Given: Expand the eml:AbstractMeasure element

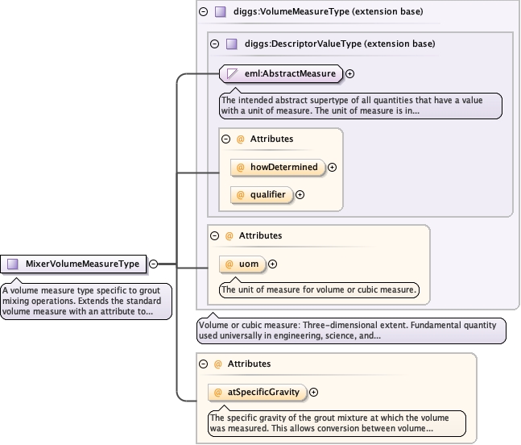Looking at the screenshot, I should click(x=350, y=74).
